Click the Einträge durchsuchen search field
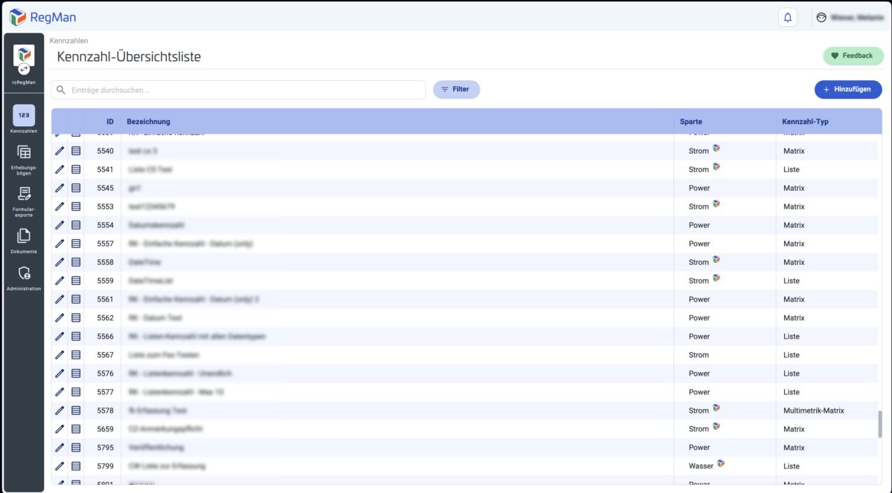 coord(238,89)
